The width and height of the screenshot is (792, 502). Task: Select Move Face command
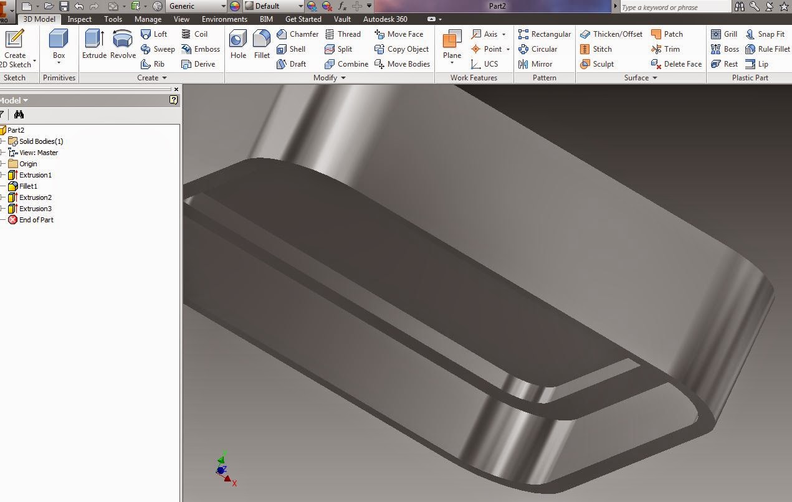click(x=399, y=34)
